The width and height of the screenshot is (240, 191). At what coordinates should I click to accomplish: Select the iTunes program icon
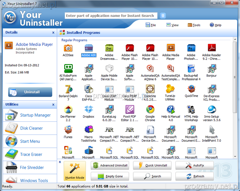tap(68, 130)
